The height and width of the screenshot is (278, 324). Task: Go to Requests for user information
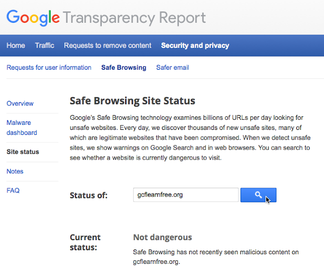click(49, 67)
